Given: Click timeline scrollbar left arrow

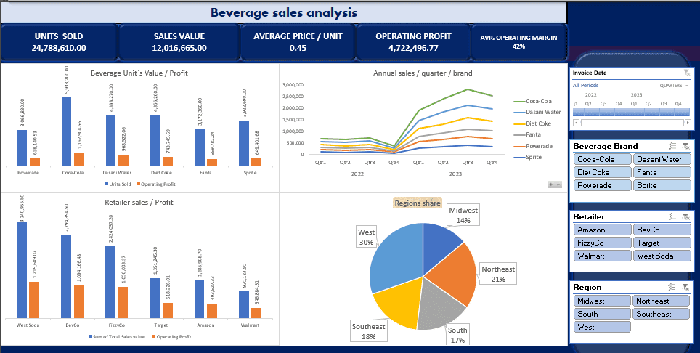Looking at the screenshot, I should tap(577, 123).
